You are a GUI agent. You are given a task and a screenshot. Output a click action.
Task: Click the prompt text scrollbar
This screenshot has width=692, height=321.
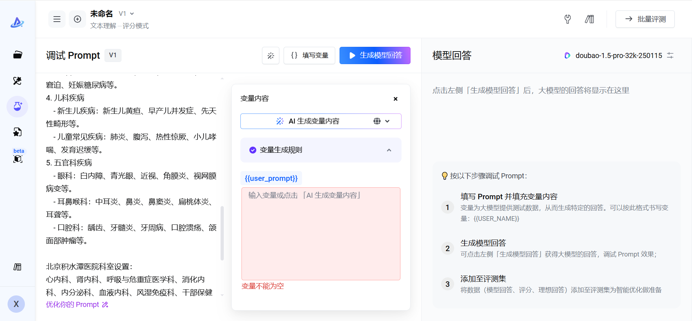222,233
